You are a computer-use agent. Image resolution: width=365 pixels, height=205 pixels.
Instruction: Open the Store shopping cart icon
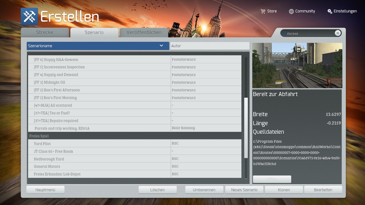pos(263,11)
